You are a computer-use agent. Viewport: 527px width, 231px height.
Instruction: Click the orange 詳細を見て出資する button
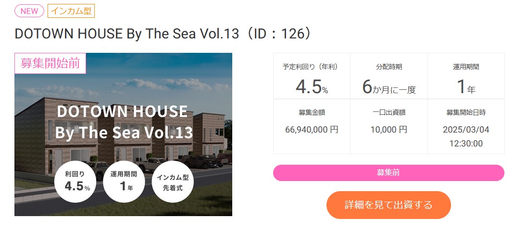[388, 205]
